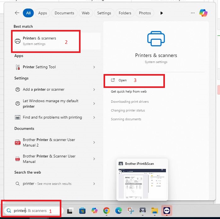Click the magnifier icon in the taskbar search box

pyautogui.click(x=9, y=210)
